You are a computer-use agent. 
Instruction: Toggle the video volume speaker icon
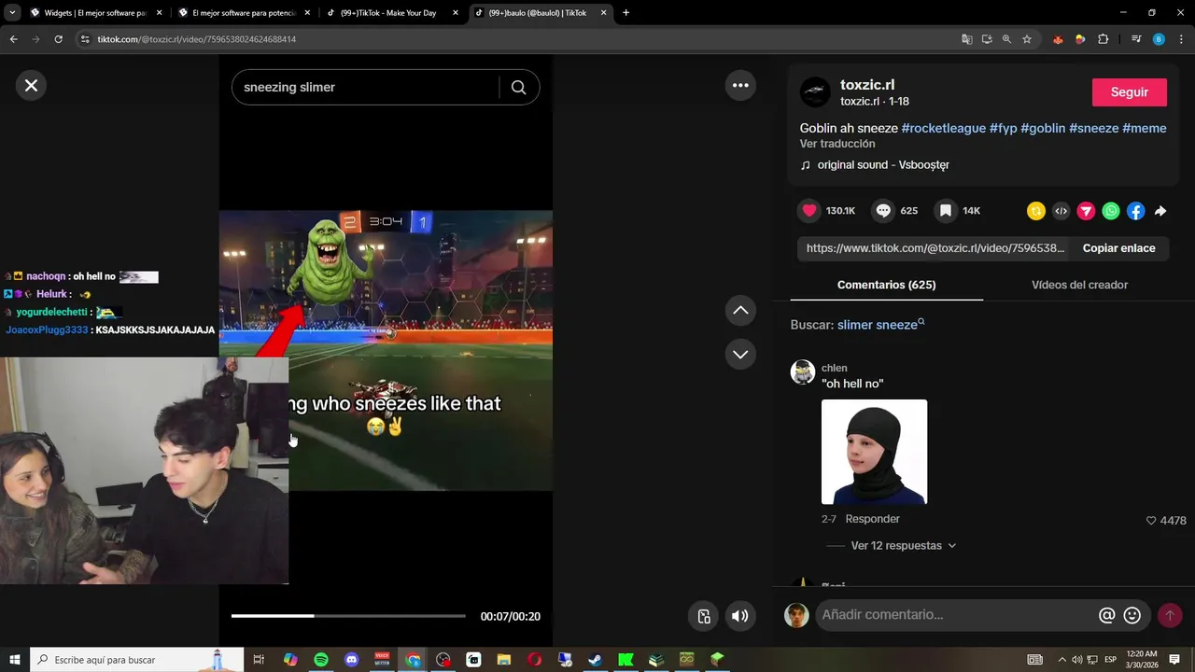(x=739, y=616)
